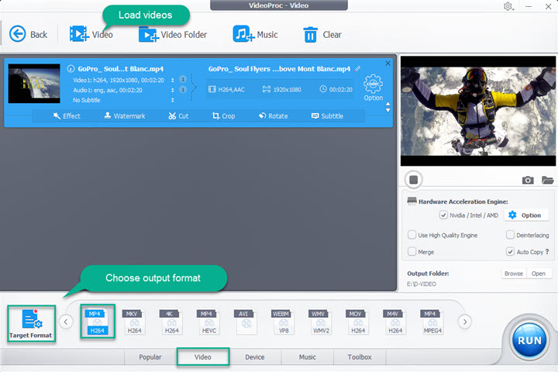Show more formats with right arrow
The width and height of the screenshot is (558, 372).
pyautogui.click(x=465, y=322)
